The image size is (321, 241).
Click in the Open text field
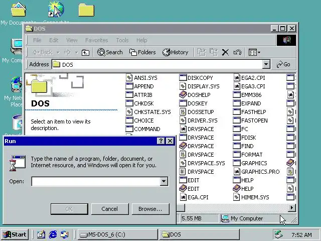96,181
